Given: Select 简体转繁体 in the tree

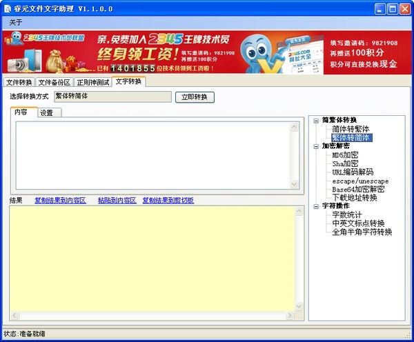Looking at the screenshot, I should (x=351, y=129).
